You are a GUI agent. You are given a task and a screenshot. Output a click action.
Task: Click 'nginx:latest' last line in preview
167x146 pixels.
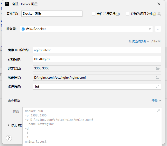click(x=36, y=142)
